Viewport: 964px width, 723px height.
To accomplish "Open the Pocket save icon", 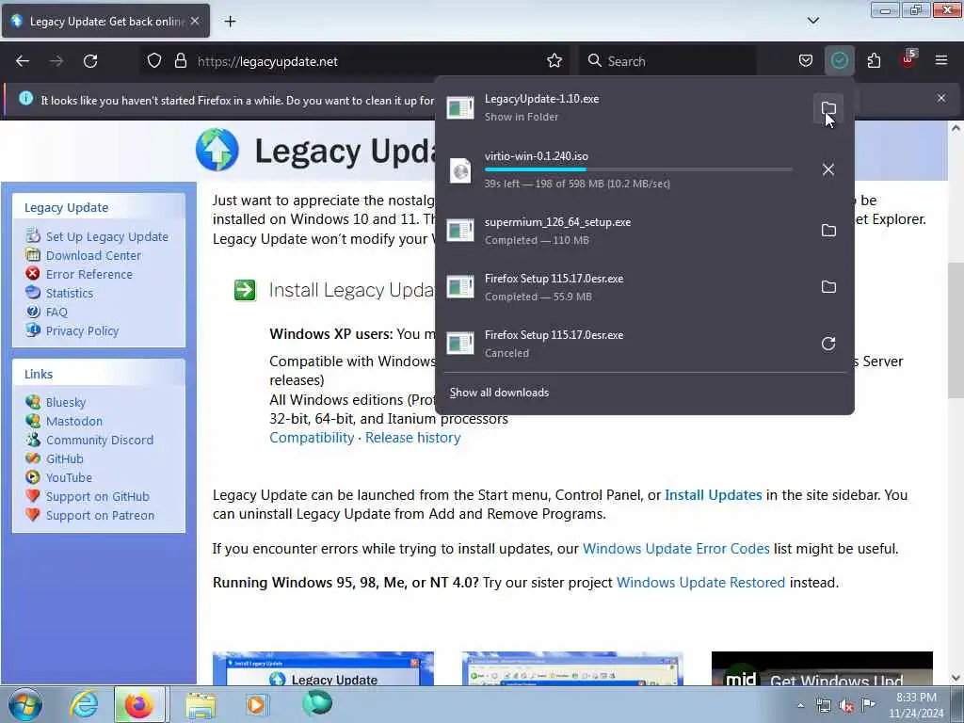I will [x=806, y=61].
